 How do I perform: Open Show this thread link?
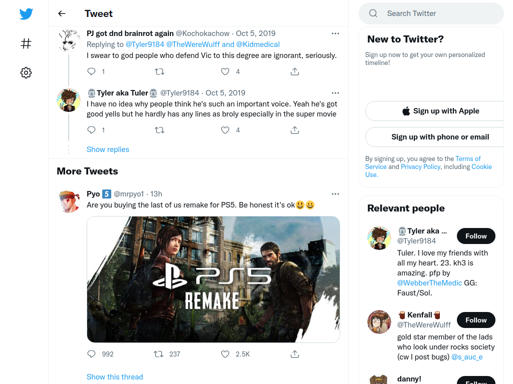[115, 377]
